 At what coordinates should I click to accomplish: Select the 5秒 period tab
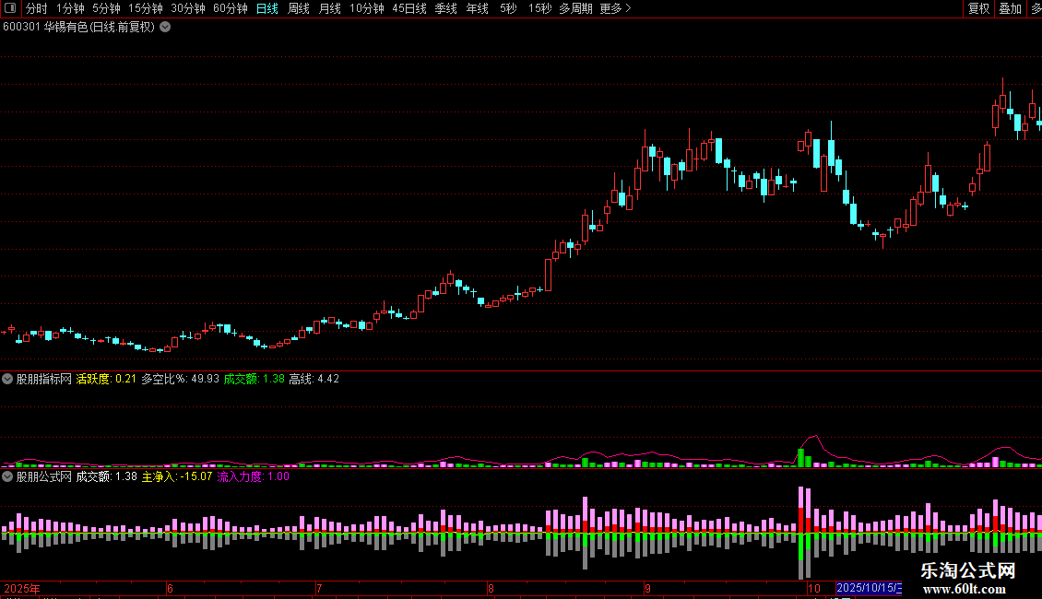[x=508, y=8]
